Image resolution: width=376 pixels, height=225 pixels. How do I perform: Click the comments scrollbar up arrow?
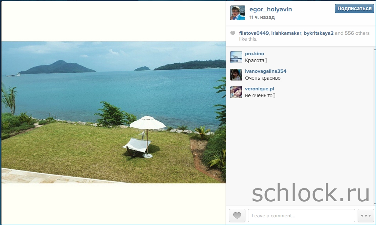tap(375, 49)
